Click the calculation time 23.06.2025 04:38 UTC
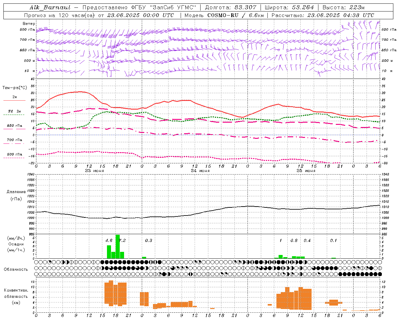Viewport: 398px width, 318px height. coord(341,15)
